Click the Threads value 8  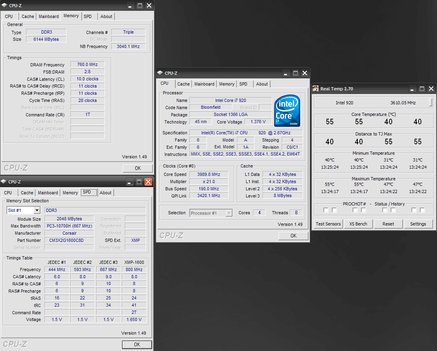pyautogui.click(x=296, y=213)
